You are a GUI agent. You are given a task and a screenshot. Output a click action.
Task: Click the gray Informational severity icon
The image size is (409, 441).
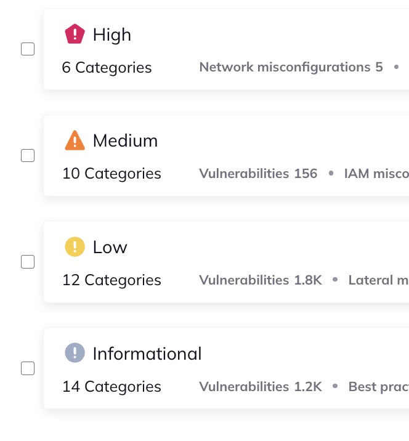75,354
